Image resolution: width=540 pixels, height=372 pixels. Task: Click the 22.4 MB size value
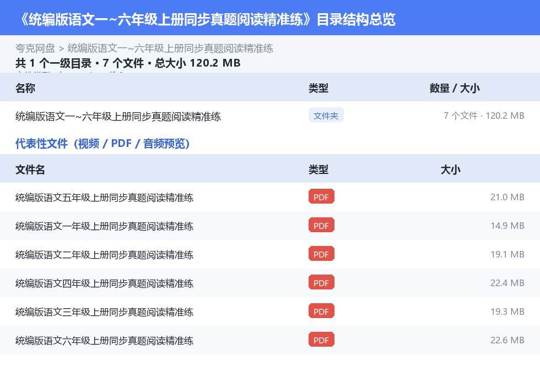coord(507,283)
